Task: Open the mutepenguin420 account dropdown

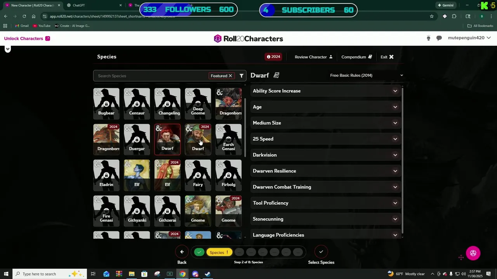Action: pyautogui.click(x=469, y=38)
